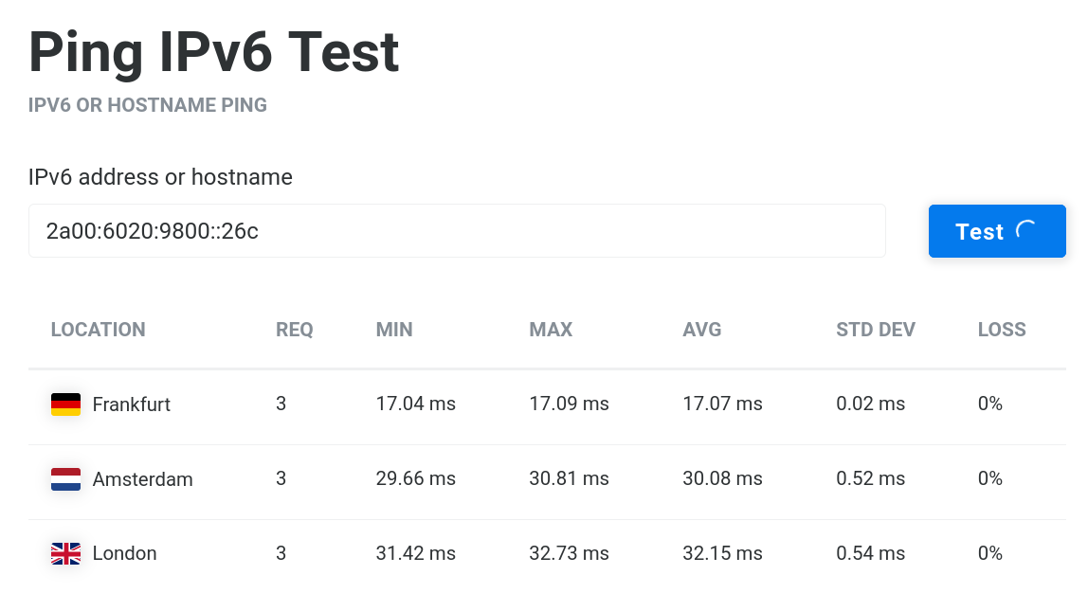Click the AVG column header

[701, 330]
